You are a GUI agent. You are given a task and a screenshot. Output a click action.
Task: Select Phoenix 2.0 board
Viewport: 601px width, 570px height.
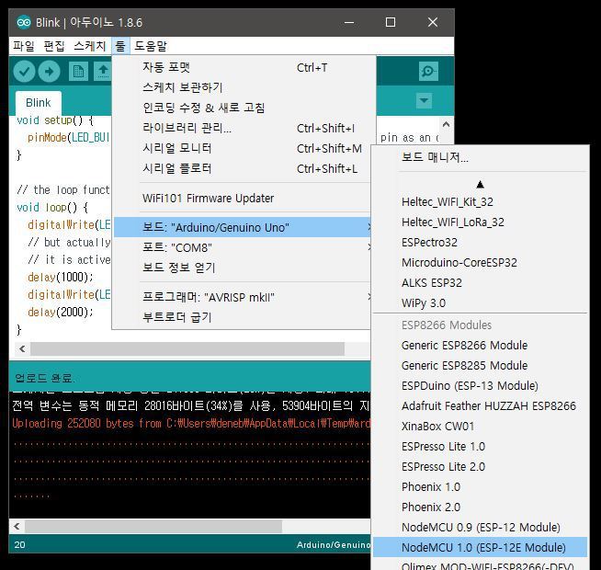click(x=480, y=507)
